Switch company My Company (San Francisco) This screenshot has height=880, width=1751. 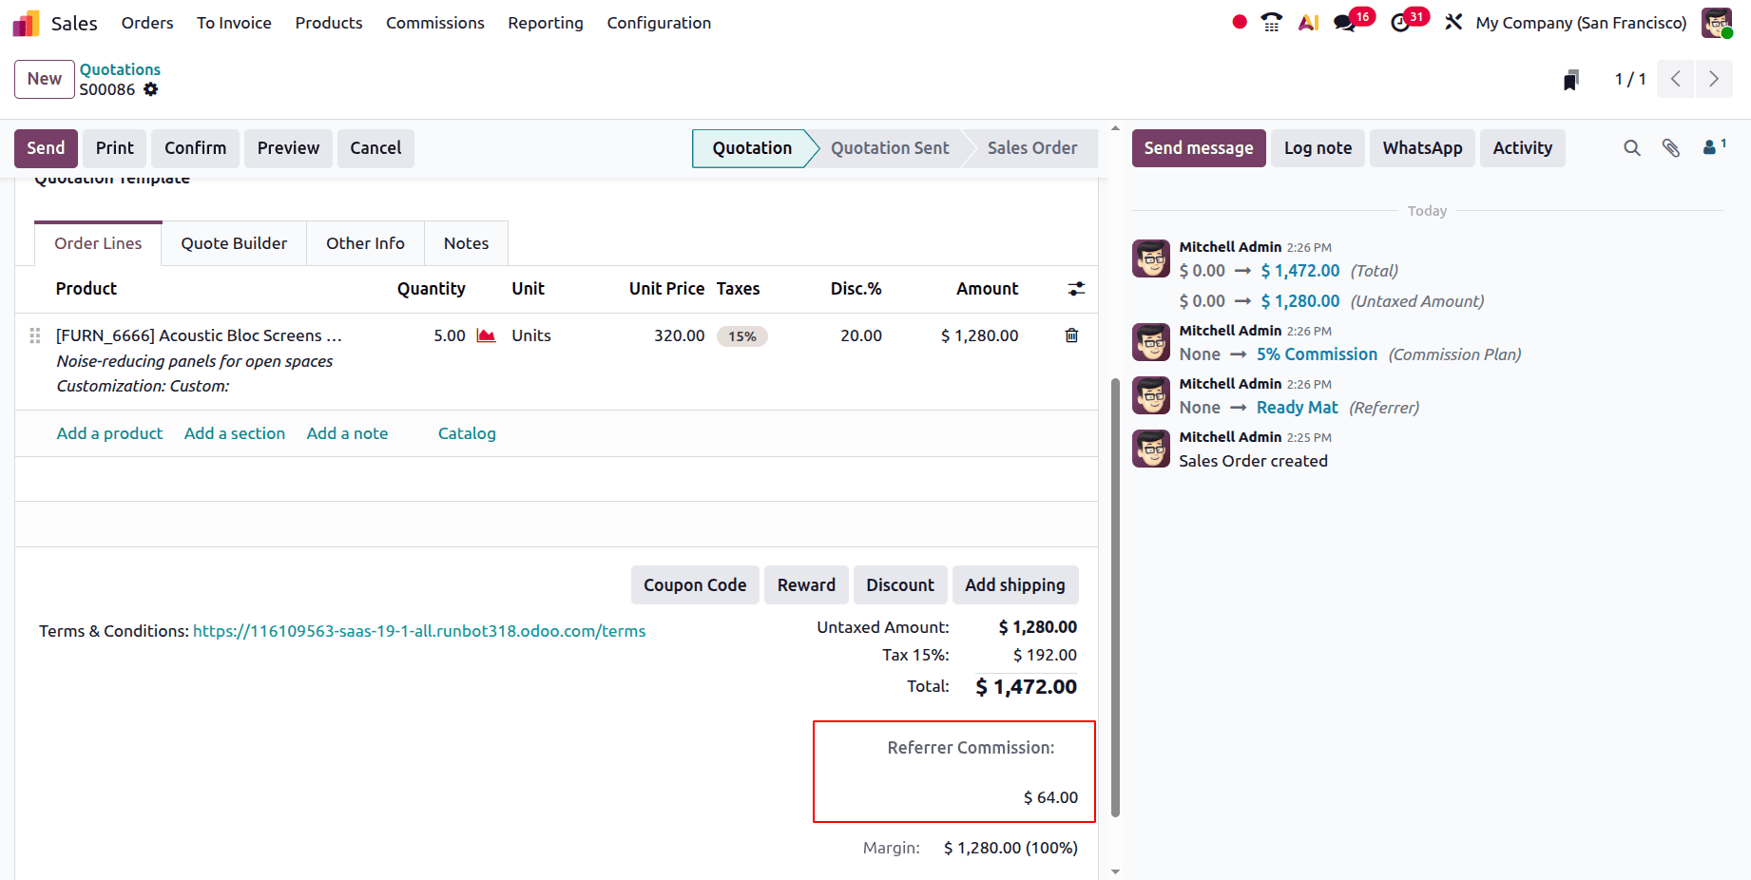[x=1581, y=23]
